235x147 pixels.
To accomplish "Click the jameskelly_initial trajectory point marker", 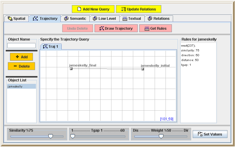I will pos(143,69).
